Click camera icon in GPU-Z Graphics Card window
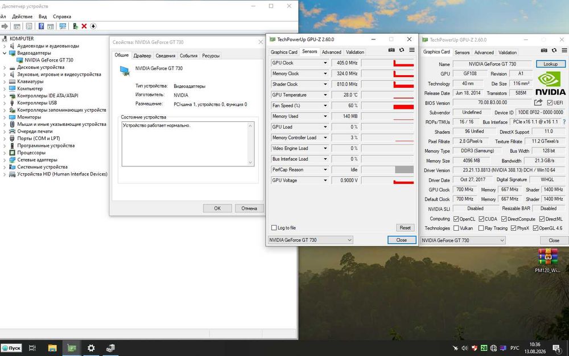569x356 pixels. pos(543,51)
